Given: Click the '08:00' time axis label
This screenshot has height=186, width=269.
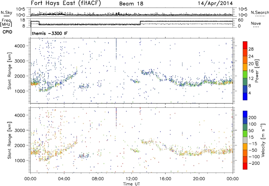Looking at the screenshot, I should (98, 179).
